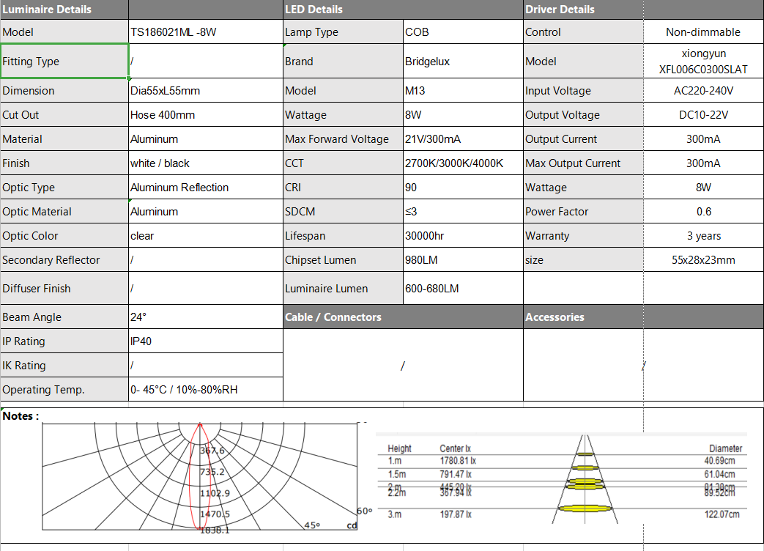Select the '0- 45°C / 10%-80%RH' cell
The width and height of the screenshot is (764, 551).
[x=206, y=390]
